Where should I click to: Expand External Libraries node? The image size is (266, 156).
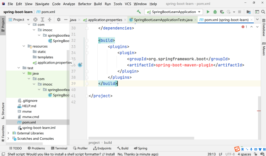8,133
